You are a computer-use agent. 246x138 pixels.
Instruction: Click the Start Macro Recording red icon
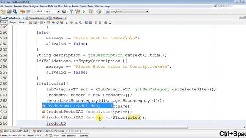pyautogui.click(x=96, y=23)
